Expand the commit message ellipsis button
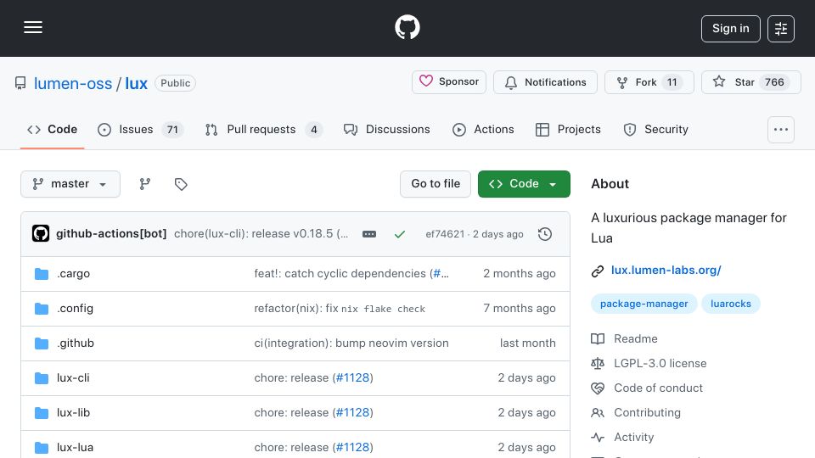815x458 pixels. pos(369,234)
